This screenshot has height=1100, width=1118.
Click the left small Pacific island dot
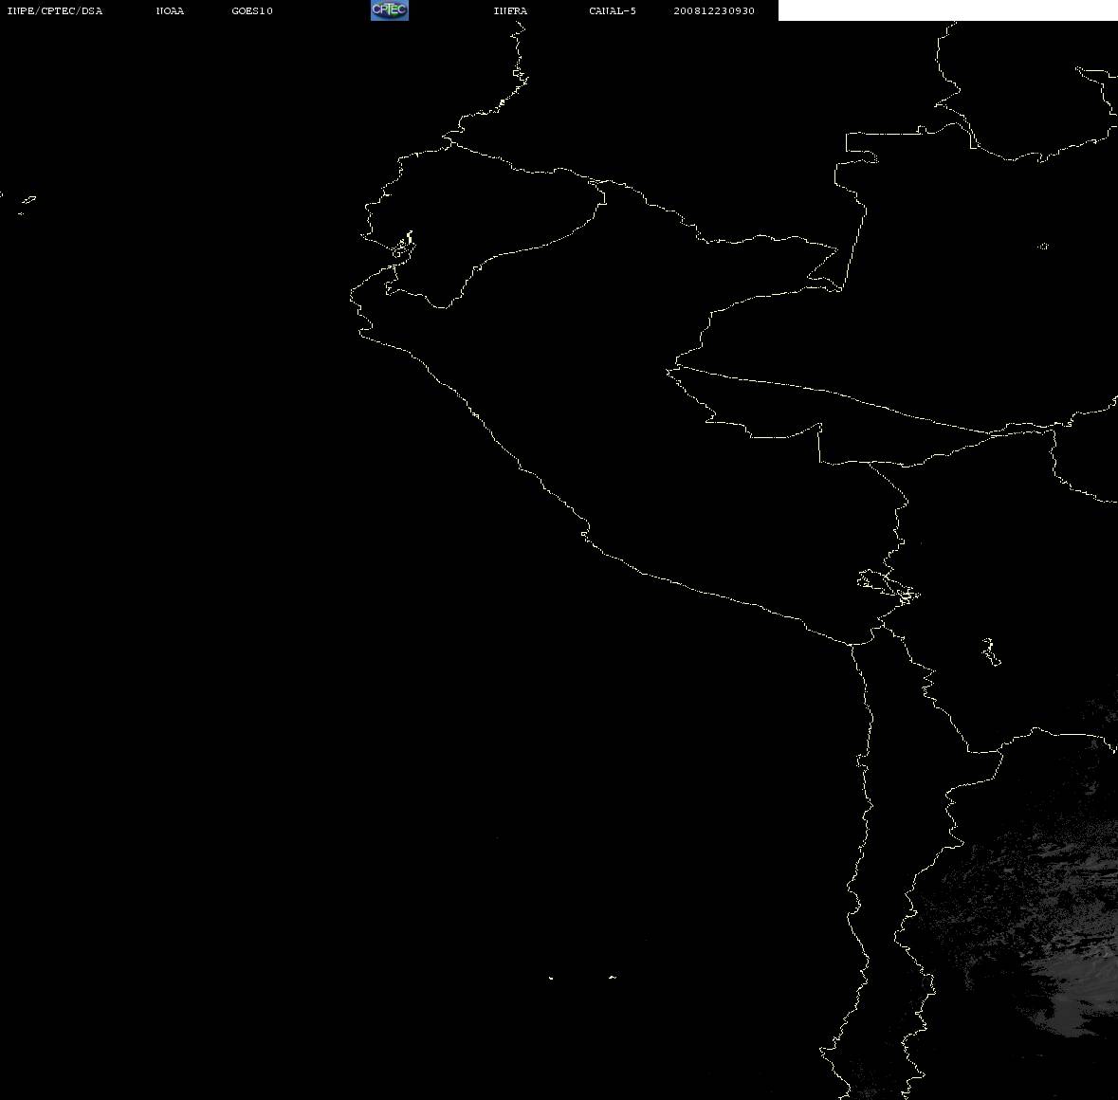(x=551, y=978)
